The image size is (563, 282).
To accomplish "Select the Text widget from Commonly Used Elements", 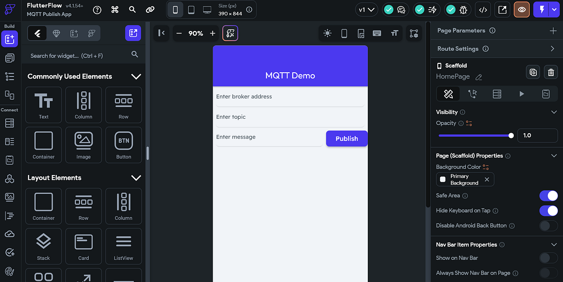I will [x=43, y=105].
